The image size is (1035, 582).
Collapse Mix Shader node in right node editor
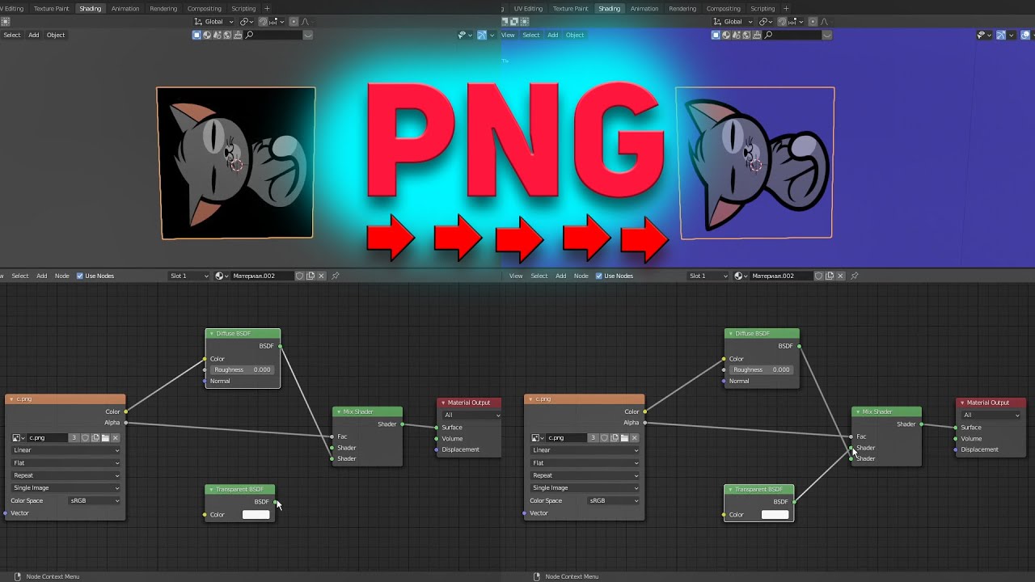point(858,412)
